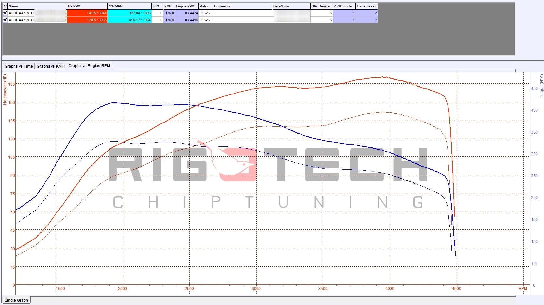Viewport: 544px width, 305px height.
Task: Click the cm3 column header
Action: 157,6
